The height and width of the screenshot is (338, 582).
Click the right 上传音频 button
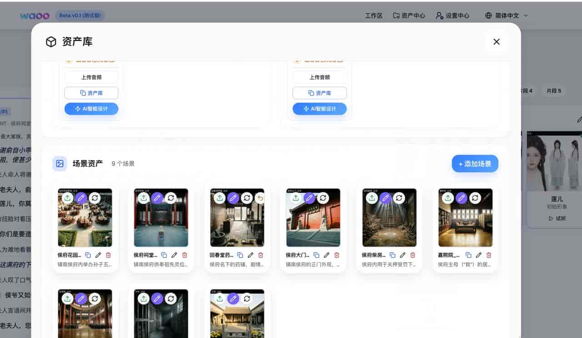(320, 77)
